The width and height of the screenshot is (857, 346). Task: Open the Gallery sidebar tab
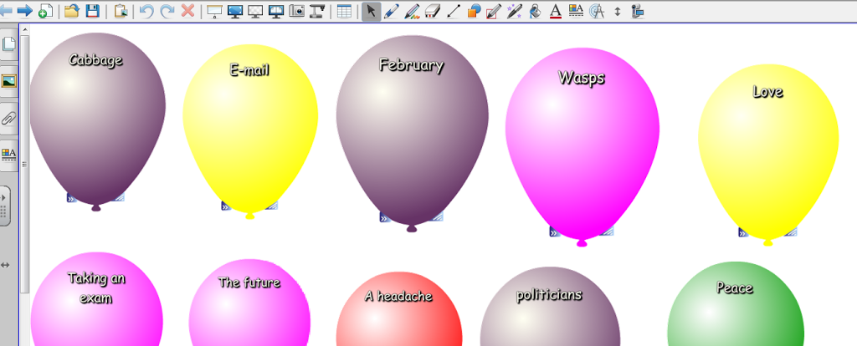[8, 81]
